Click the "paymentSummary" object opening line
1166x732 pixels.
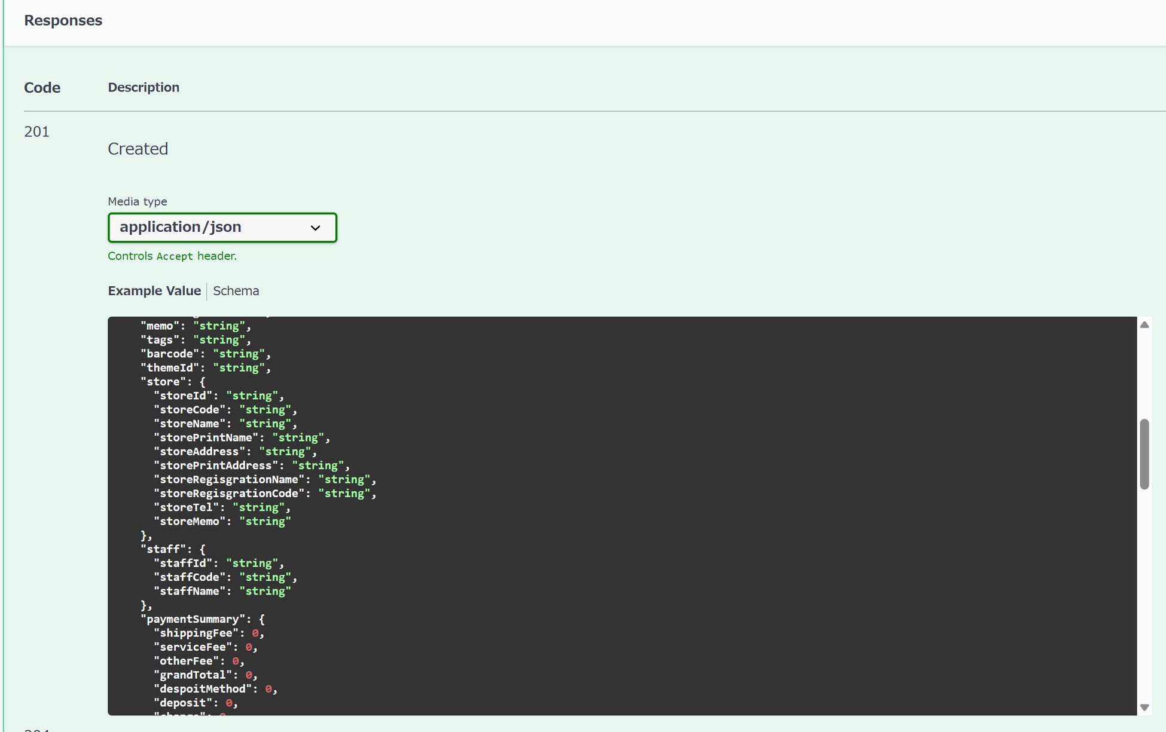202,619
